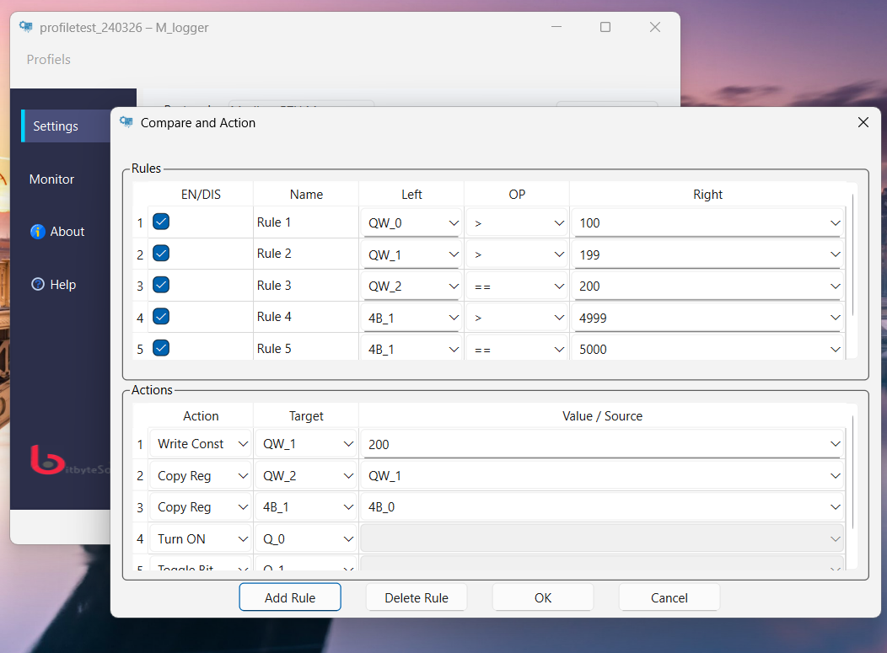Expand the Target dropdown showing Q_0
The image size is (887, 653).
pyautogui.click(x=306, y=539)
